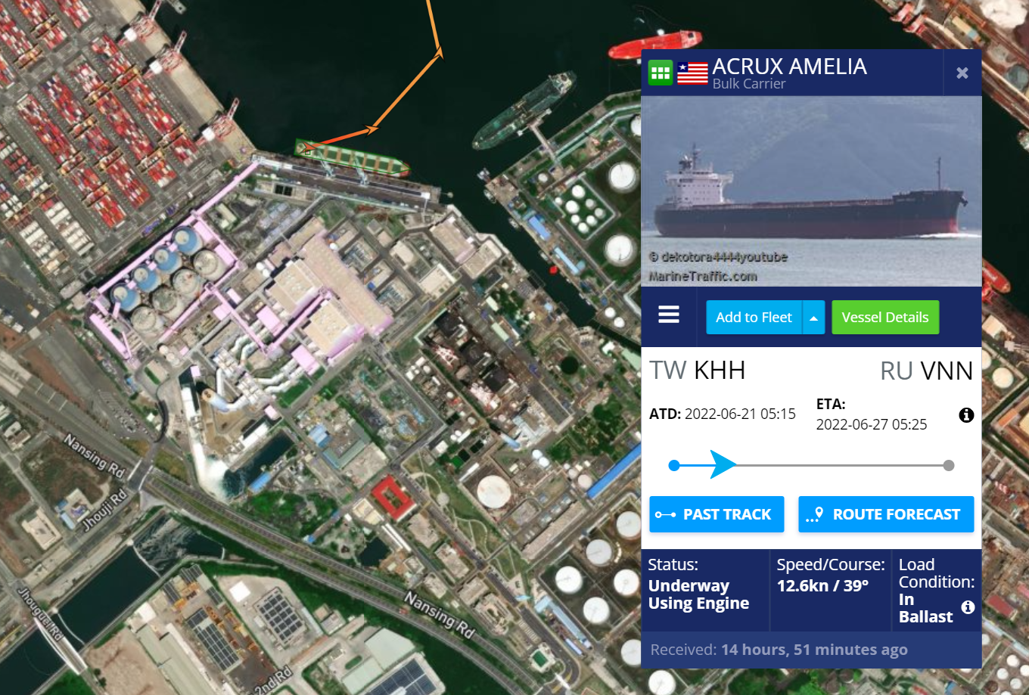The image size is (1029, 695).
Task: Select the red vessel near top
Action: tap(654, 44)
